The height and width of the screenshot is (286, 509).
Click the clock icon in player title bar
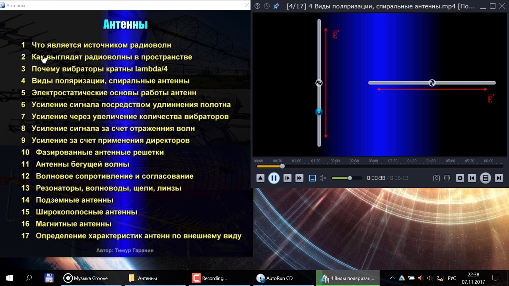[x=267, y=6]
